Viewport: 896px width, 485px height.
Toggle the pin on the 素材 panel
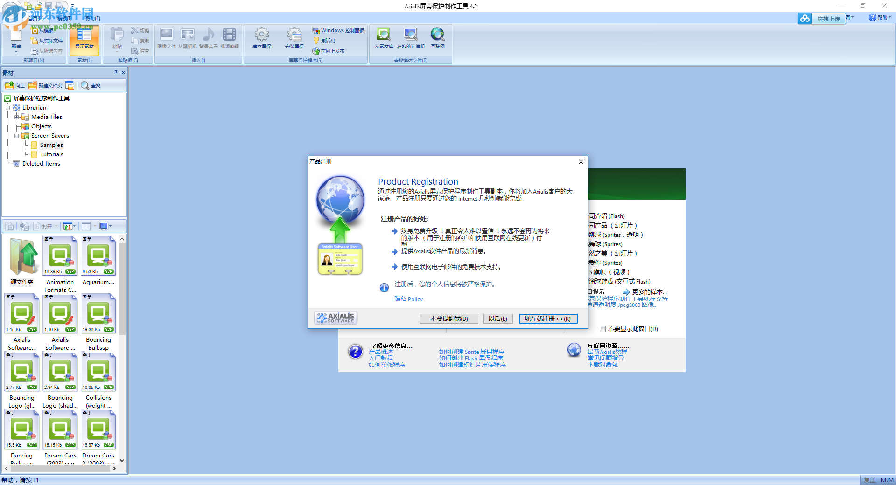pyautogui.click(x=115, y=73)
